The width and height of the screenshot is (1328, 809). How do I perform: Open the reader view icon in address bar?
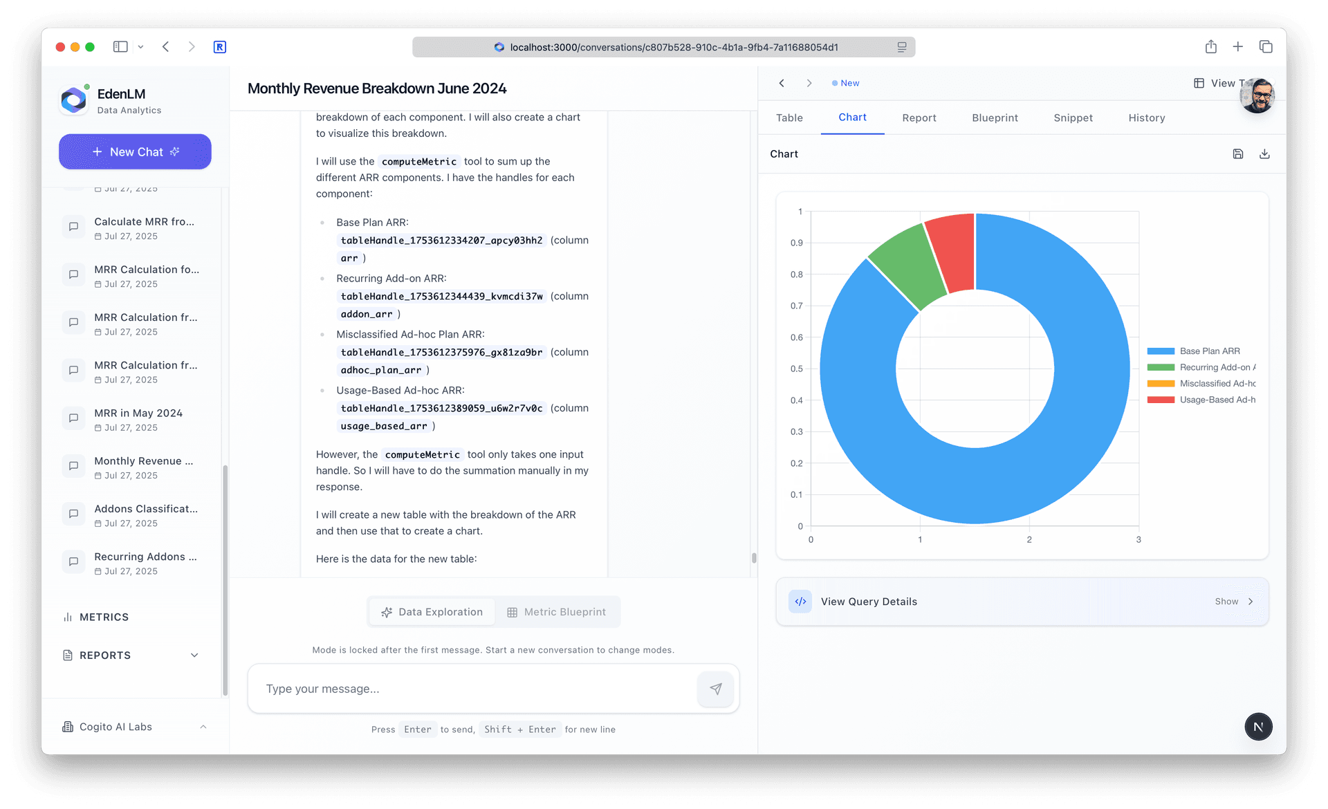point(902,47)
